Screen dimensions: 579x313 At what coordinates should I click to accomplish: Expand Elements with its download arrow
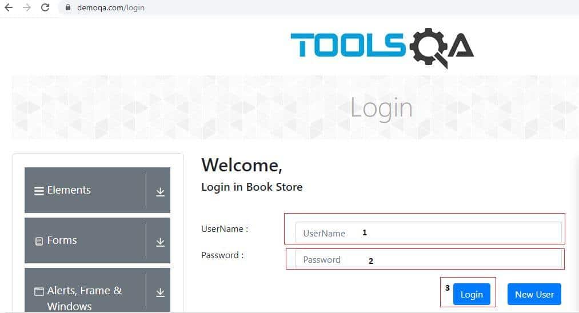coord(160,191)
